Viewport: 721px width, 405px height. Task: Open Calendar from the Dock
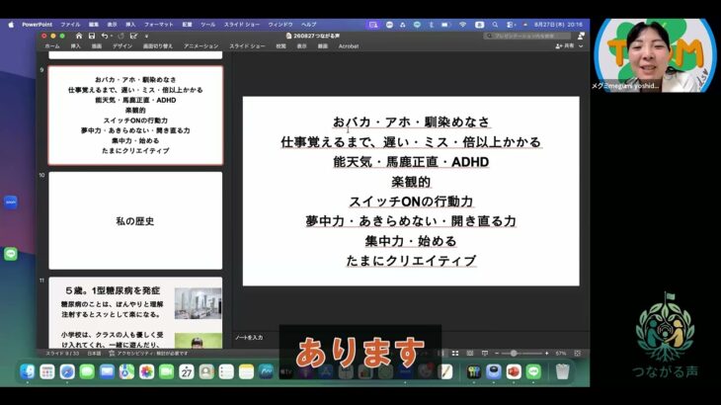click(x=187, y=371)
